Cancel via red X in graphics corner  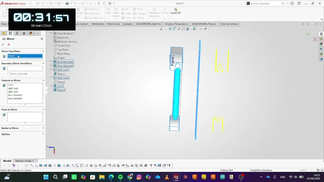pos(315,39)
